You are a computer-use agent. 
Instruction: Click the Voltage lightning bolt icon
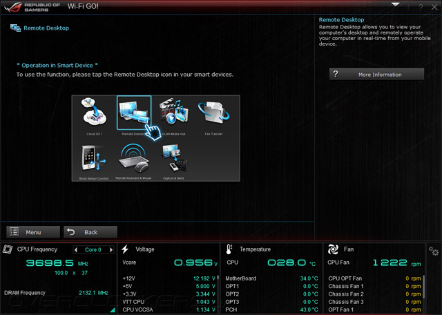coord(125,249)
